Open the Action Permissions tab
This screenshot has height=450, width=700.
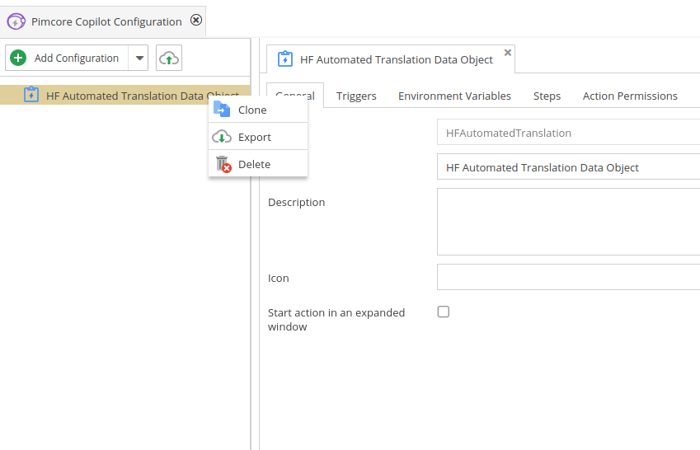(x=630, y=96)
